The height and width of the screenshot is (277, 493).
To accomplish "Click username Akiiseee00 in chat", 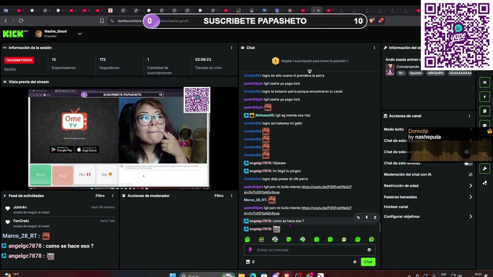I will [264, 115].
